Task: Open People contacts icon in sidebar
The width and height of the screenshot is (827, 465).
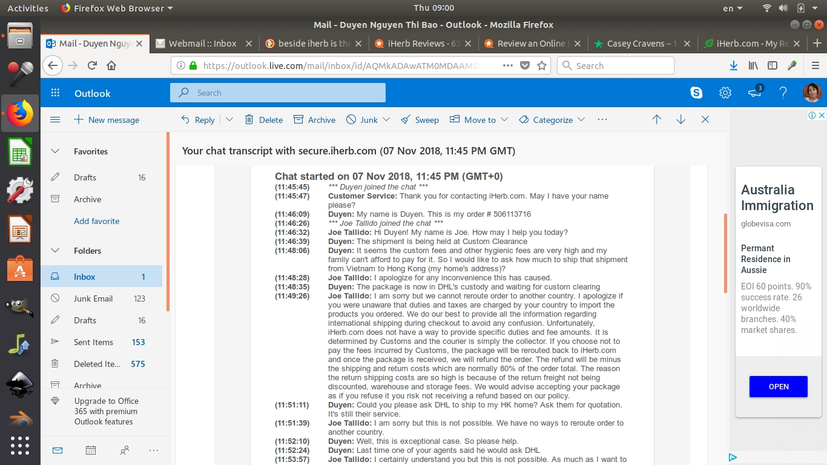Action: [125, 450]
